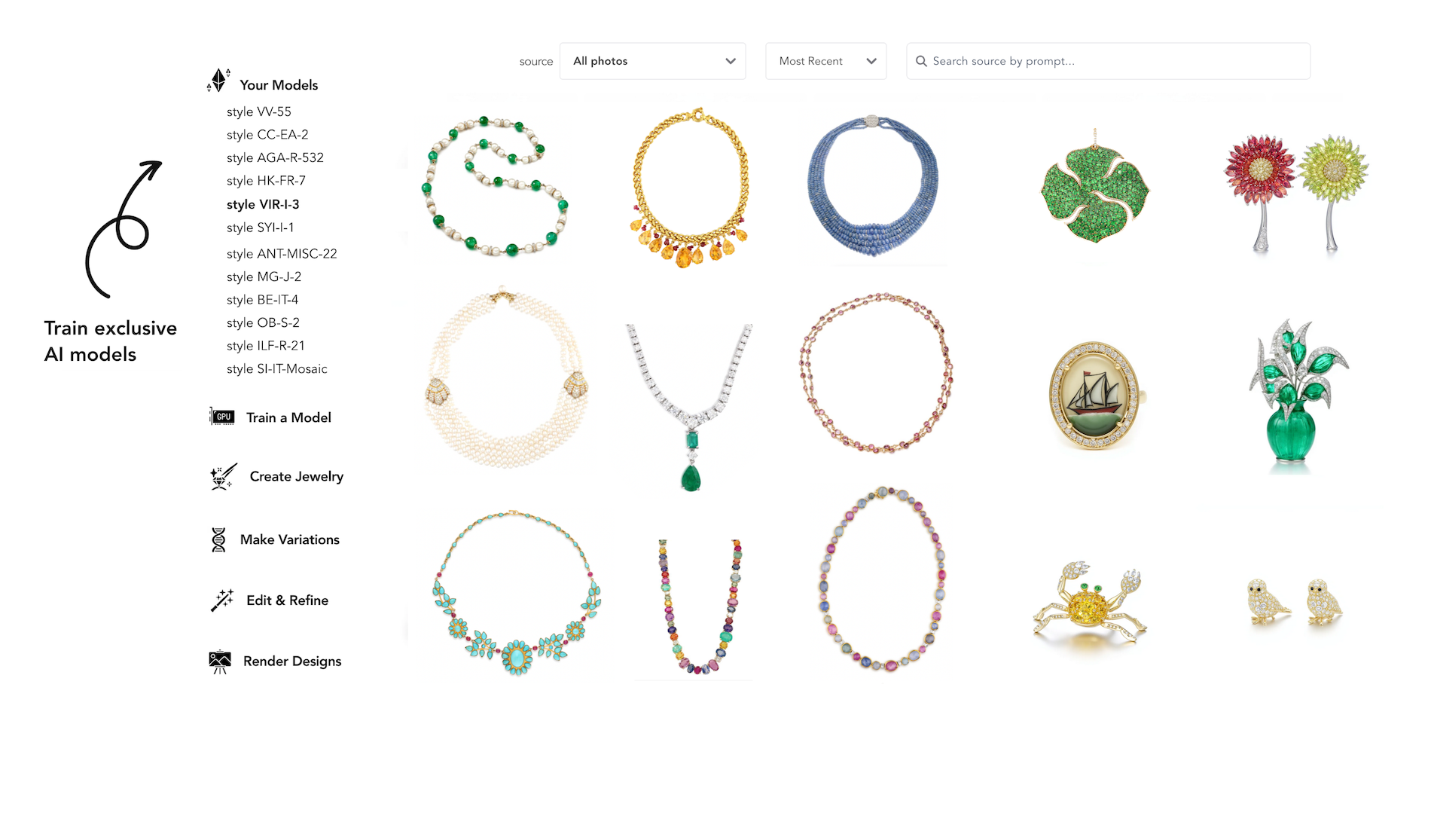Pick the blue beaded necklace photo

click(x=873, y=185)
